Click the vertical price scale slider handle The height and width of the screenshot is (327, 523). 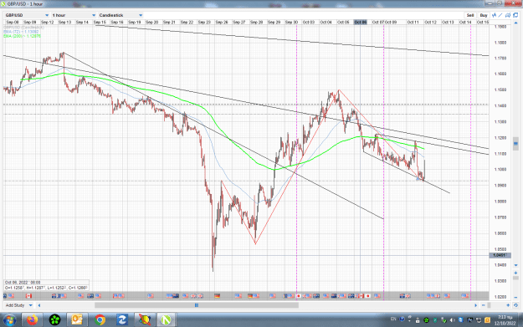[515, 144]
